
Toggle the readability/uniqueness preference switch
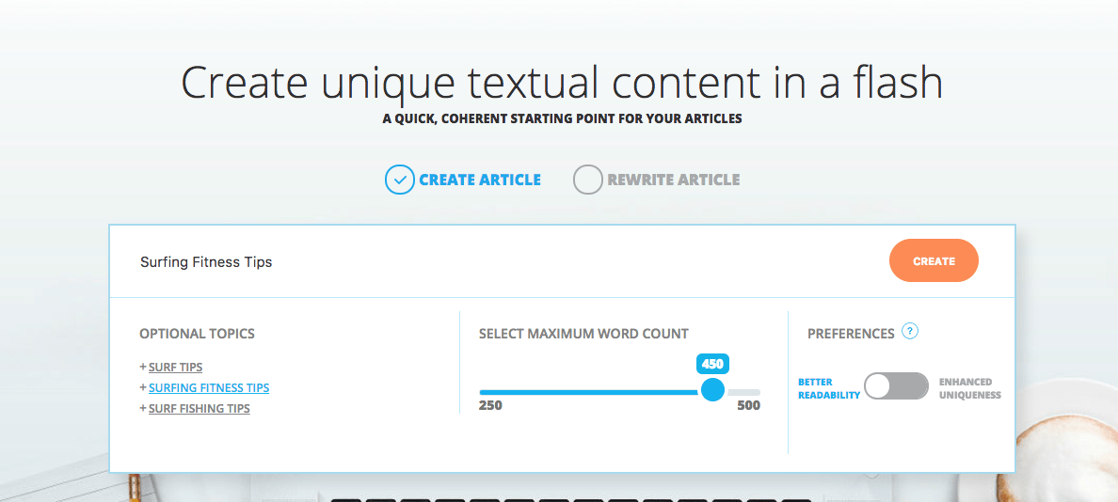pyautogui.click(x=896, y=386)
